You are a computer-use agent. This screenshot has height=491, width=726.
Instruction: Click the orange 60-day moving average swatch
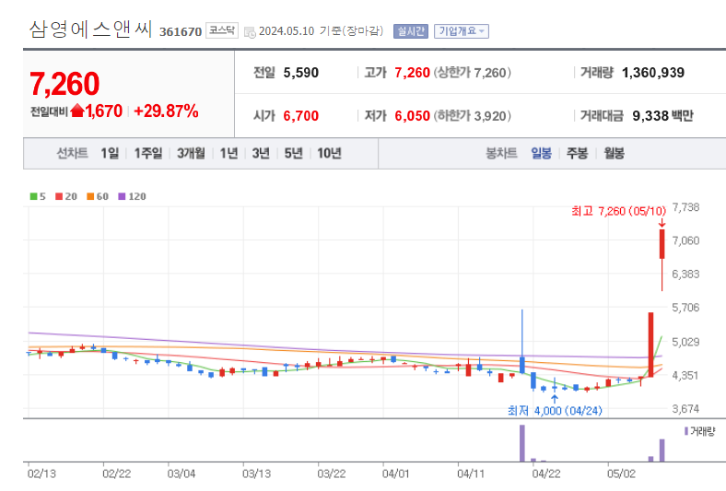coord(90,196)
